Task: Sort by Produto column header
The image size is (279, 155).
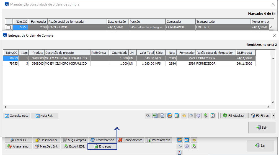Action: (37, 53)
